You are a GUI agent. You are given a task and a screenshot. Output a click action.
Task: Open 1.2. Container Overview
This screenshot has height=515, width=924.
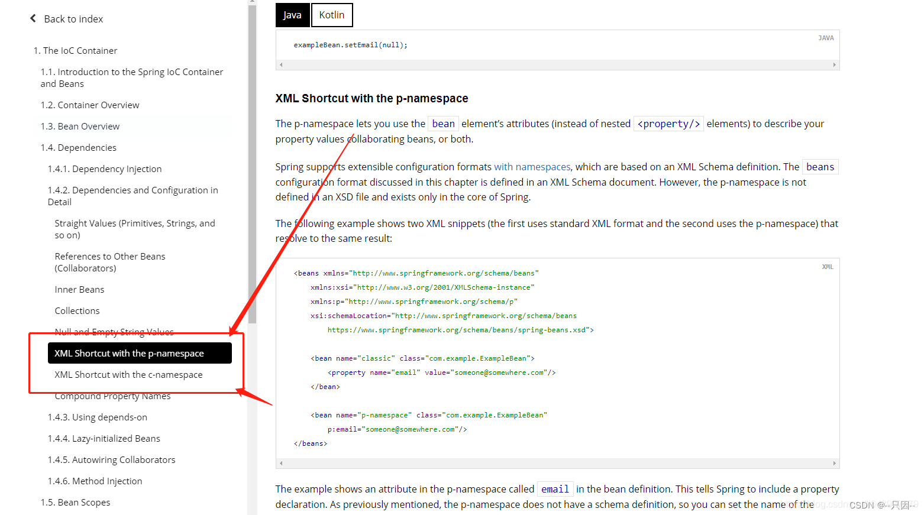pyautogui.click(x=90, y=105)
